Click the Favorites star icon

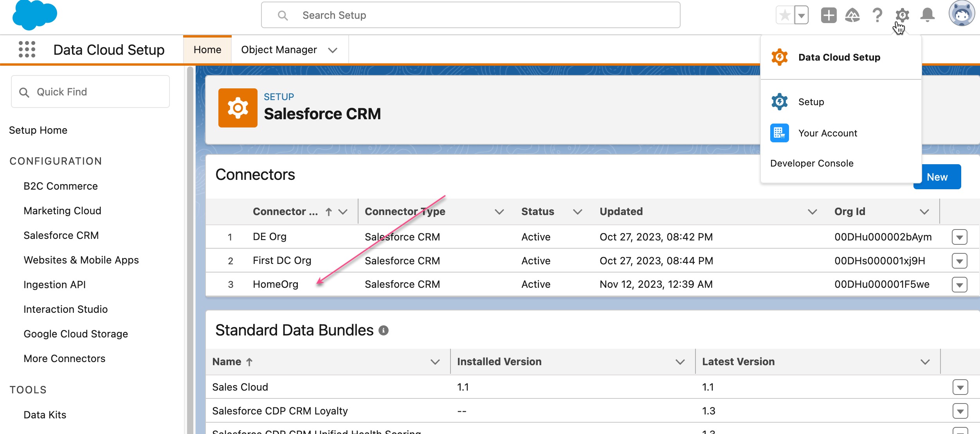(785, 16)
